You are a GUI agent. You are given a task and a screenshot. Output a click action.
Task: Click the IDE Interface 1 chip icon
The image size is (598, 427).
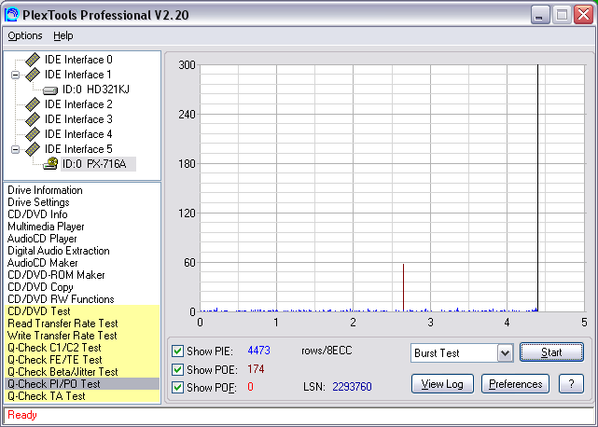point(33,75)
